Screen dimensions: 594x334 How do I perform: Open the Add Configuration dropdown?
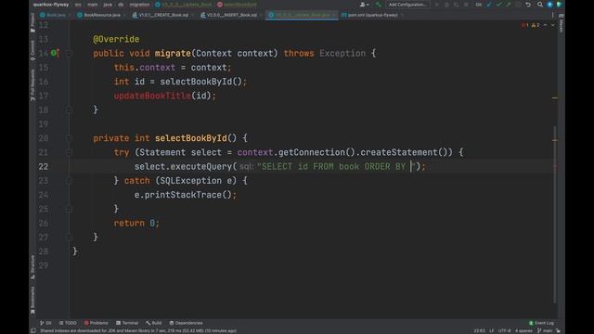tap(407, 5)
